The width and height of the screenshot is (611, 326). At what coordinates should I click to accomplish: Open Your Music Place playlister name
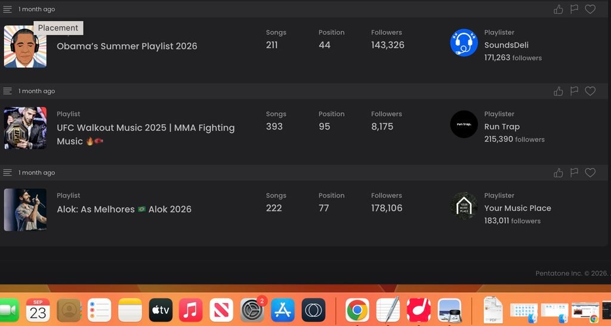[517, 208]
